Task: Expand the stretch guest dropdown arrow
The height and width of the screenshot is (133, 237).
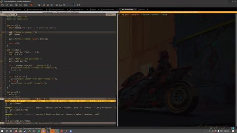Action: click(x=81, y=5)
